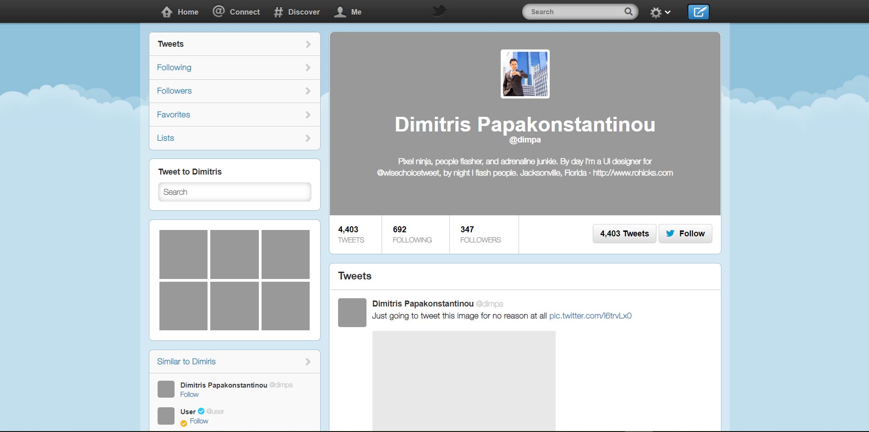Click the Twitter bird logo in navbar
The width and height of the screenshot is (869, 432).
pyautogui.click(x=438, y=11)
